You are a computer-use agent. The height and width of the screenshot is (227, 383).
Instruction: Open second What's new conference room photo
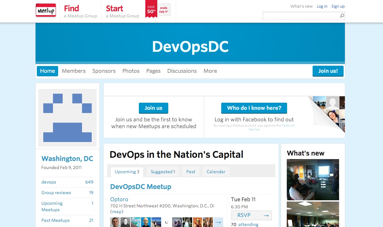click(313, 214)
